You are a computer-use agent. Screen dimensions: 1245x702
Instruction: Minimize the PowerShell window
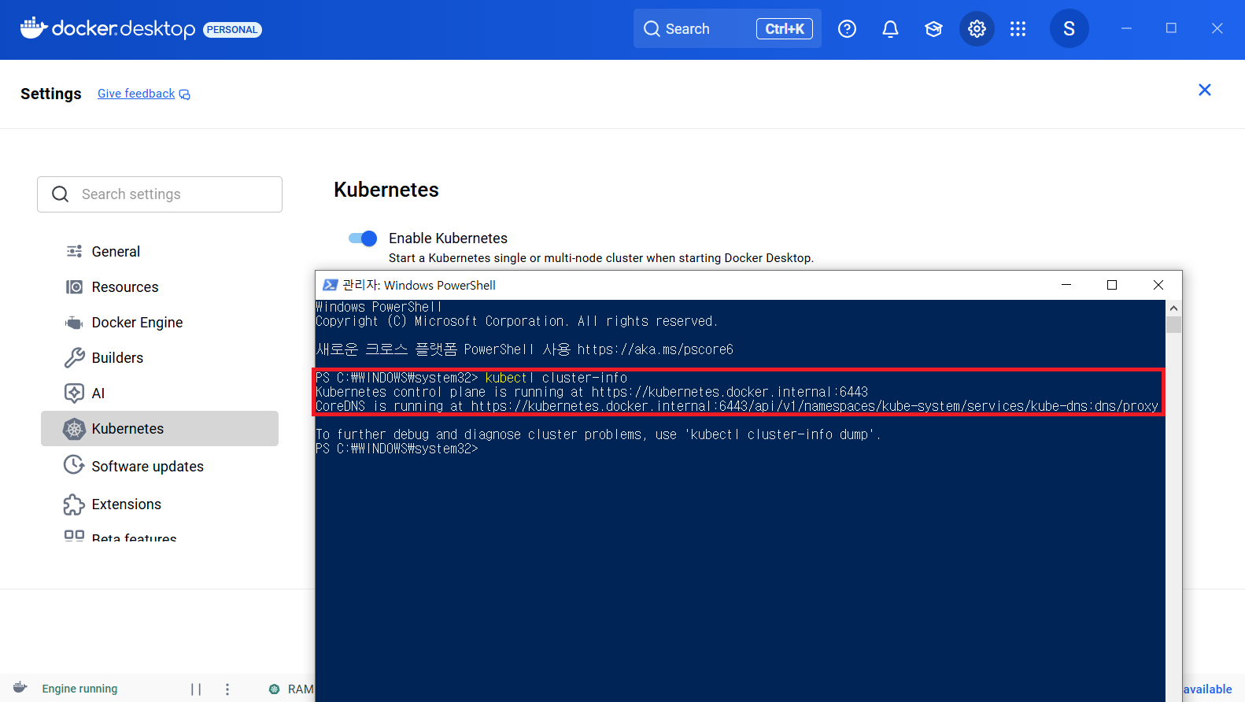point(1066,285)
